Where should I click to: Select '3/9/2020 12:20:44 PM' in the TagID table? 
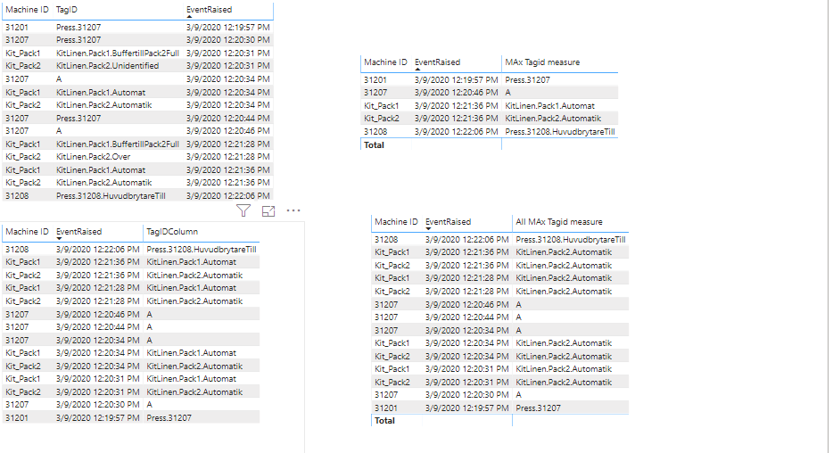[x=228, y=118]
